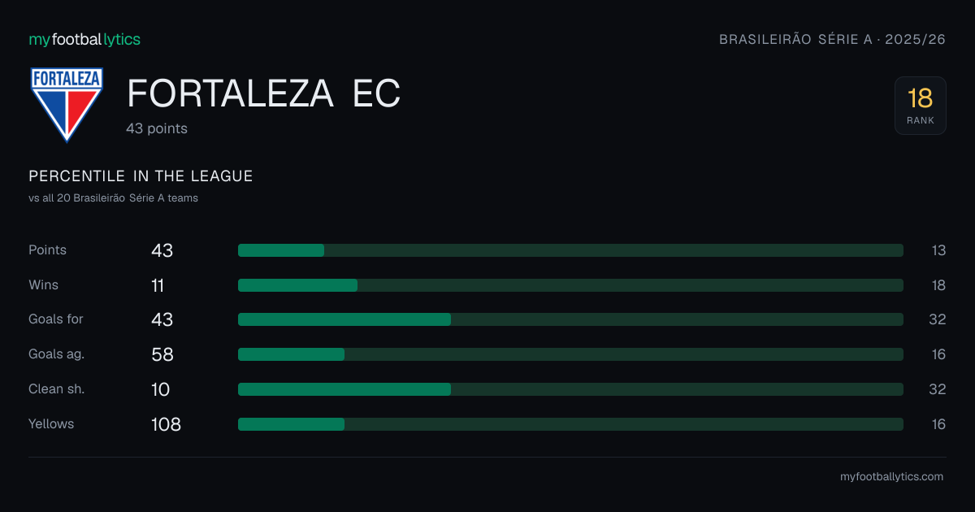Select the Clean sh. percentile number 32

pos(938,389)
